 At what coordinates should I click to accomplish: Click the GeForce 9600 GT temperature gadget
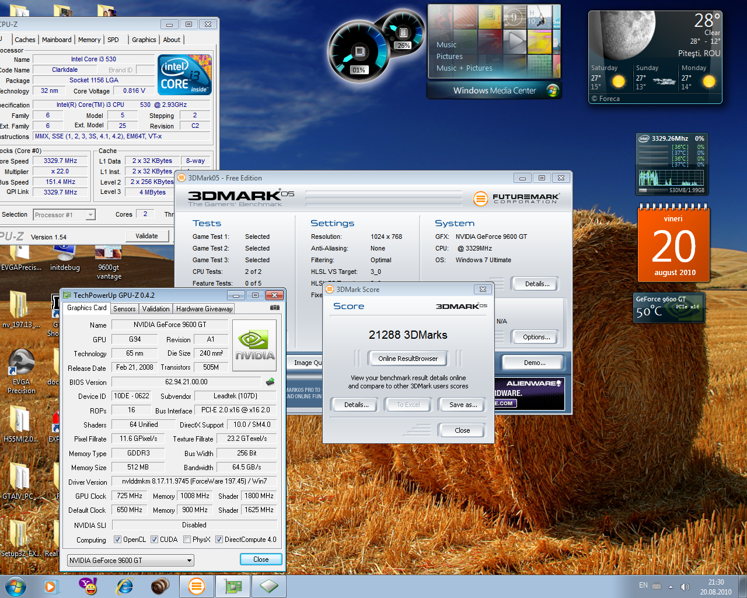(669, 308)
